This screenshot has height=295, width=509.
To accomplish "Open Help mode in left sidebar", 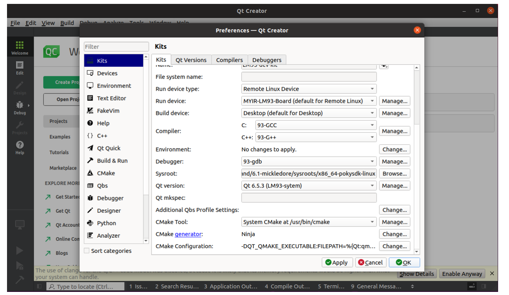I will coord(19,148).
